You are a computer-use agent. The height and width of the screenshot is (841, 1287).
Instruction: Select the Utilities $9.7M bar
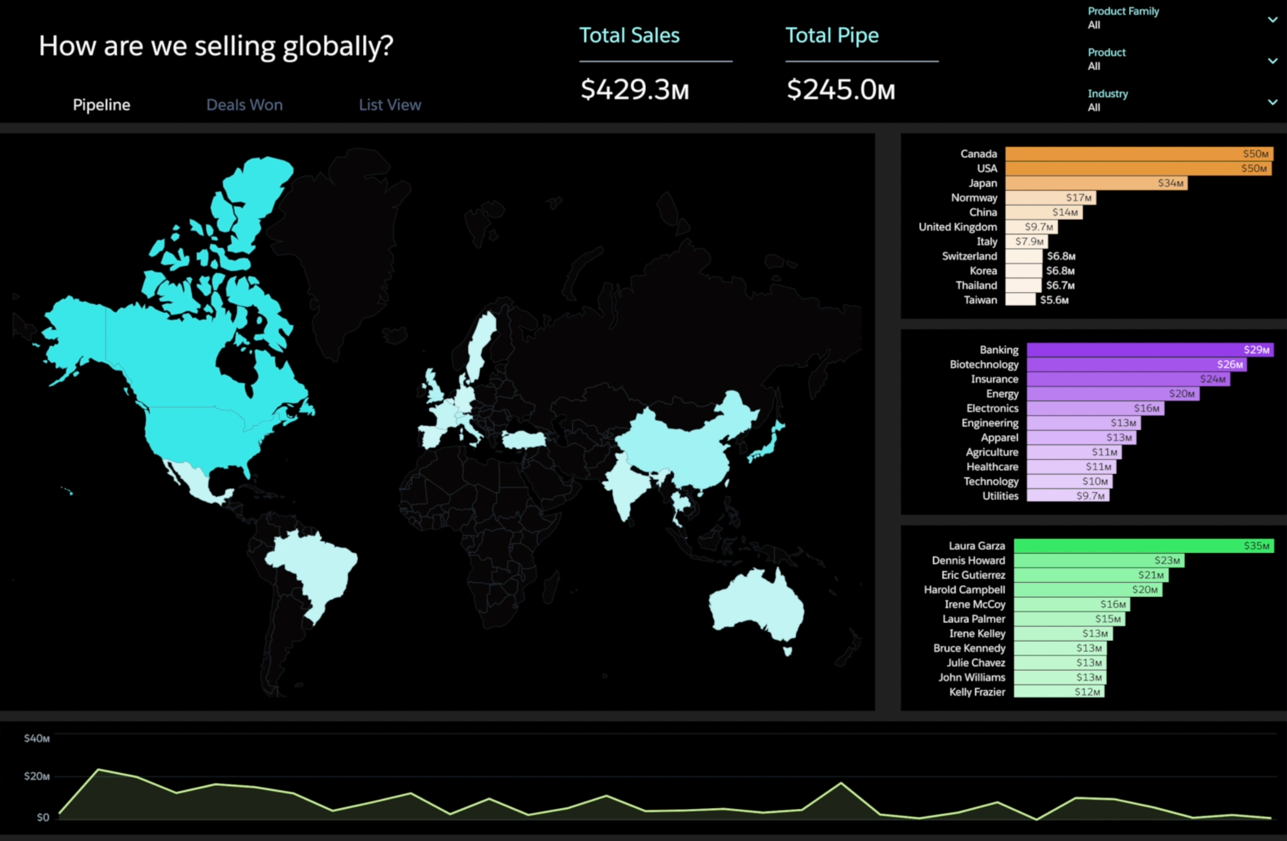pos(1067,496)
